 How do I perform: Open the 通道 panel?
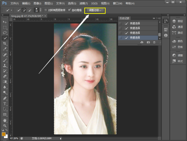tap(177, 27)
